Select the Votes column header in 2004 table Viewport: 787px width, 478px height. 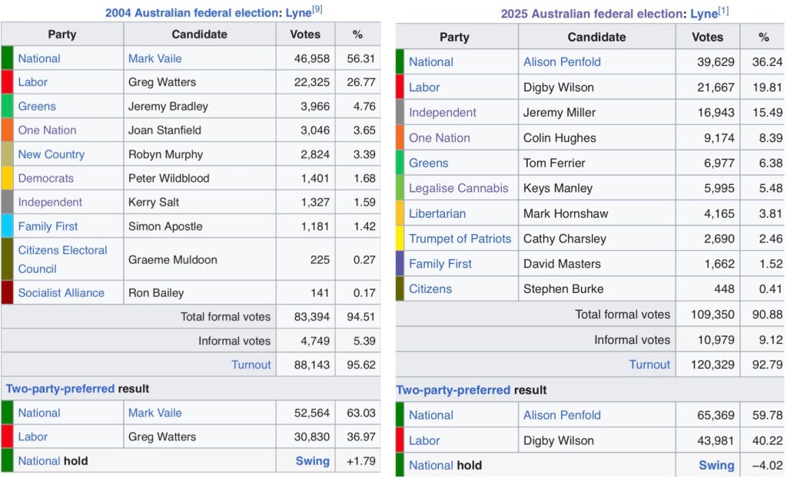(305, 34)
